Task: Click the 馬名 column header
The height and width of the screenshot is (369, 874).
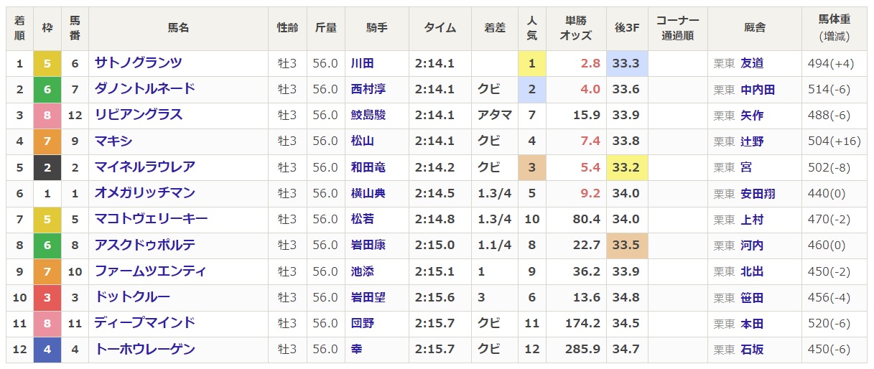Action: click(178, 28)
